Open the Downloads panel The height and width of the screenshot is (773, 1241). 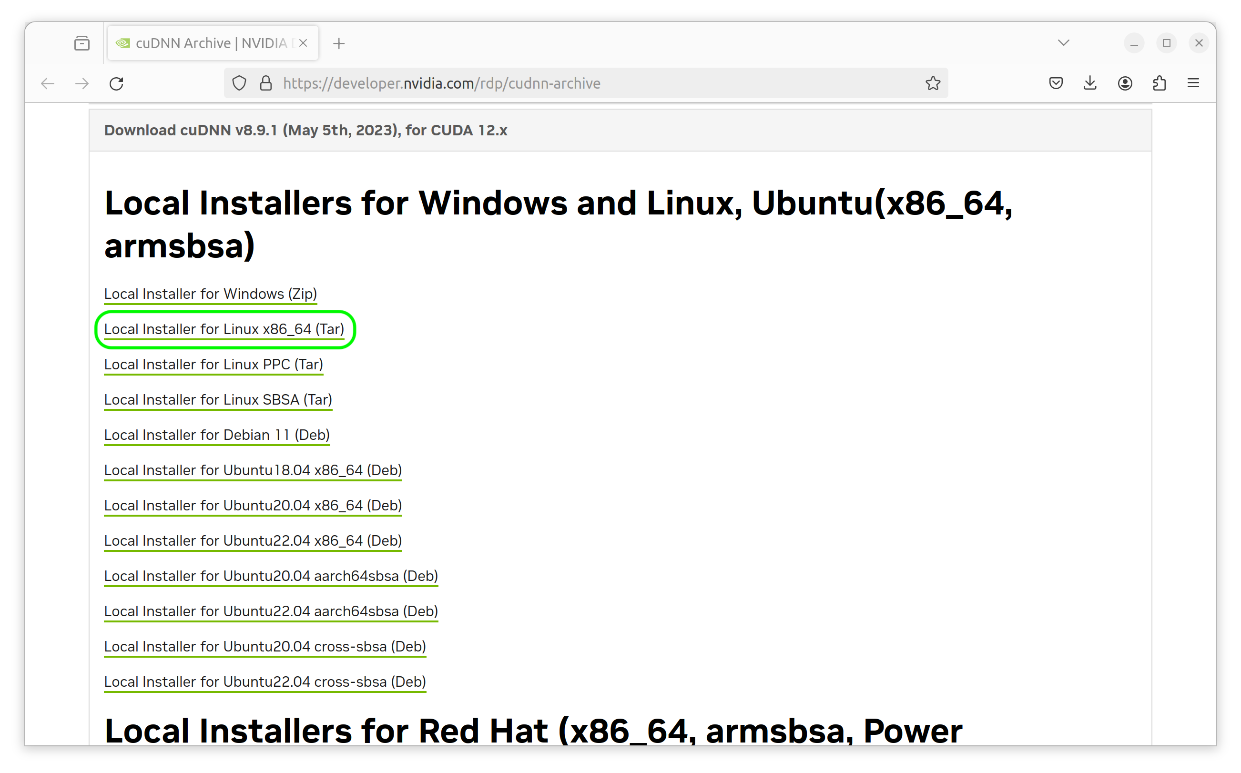pyautogui.click(x=1090, y=83)
